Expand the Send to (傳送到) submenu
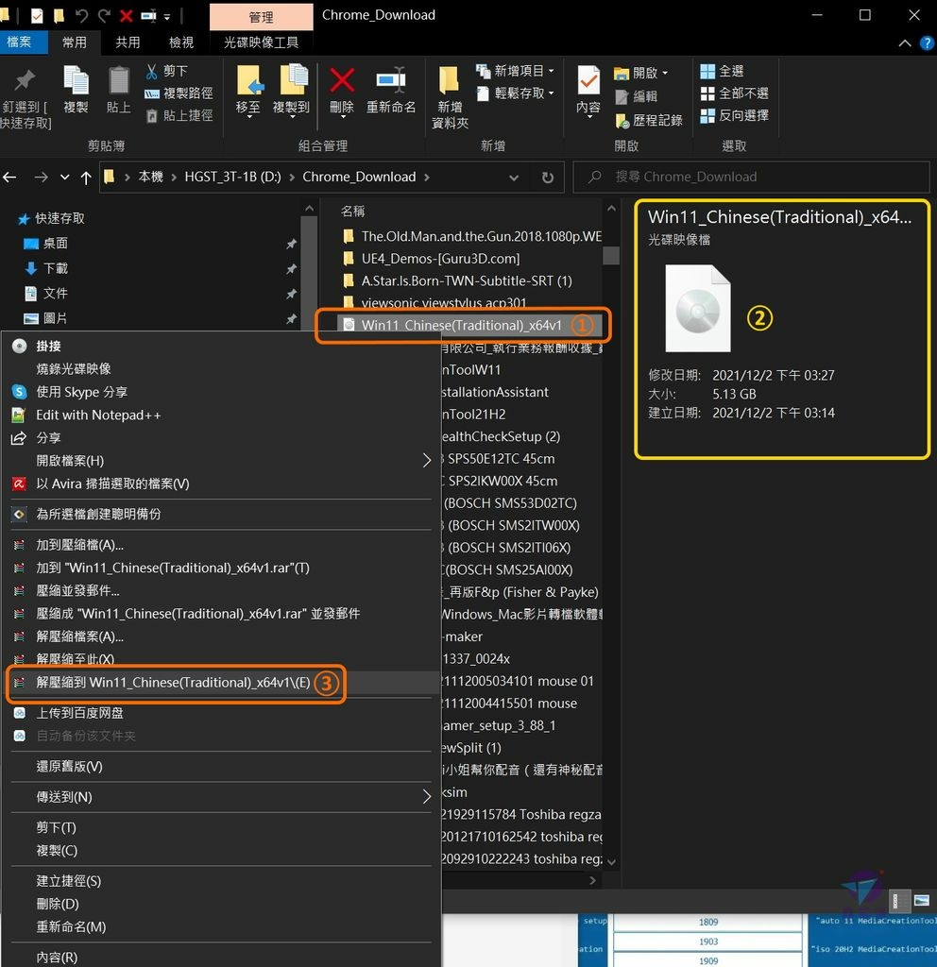Viewport: 937px width, 967px height. click(x=222, y=797)
